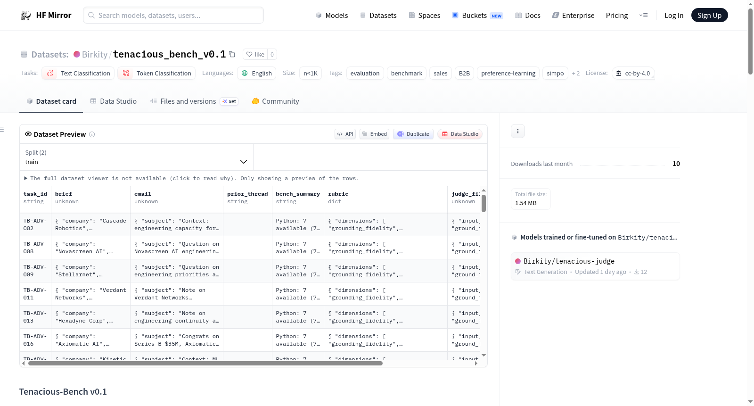Click the TB-ADV-002 row cell
The image size is (754, 406).
[35, 224]
